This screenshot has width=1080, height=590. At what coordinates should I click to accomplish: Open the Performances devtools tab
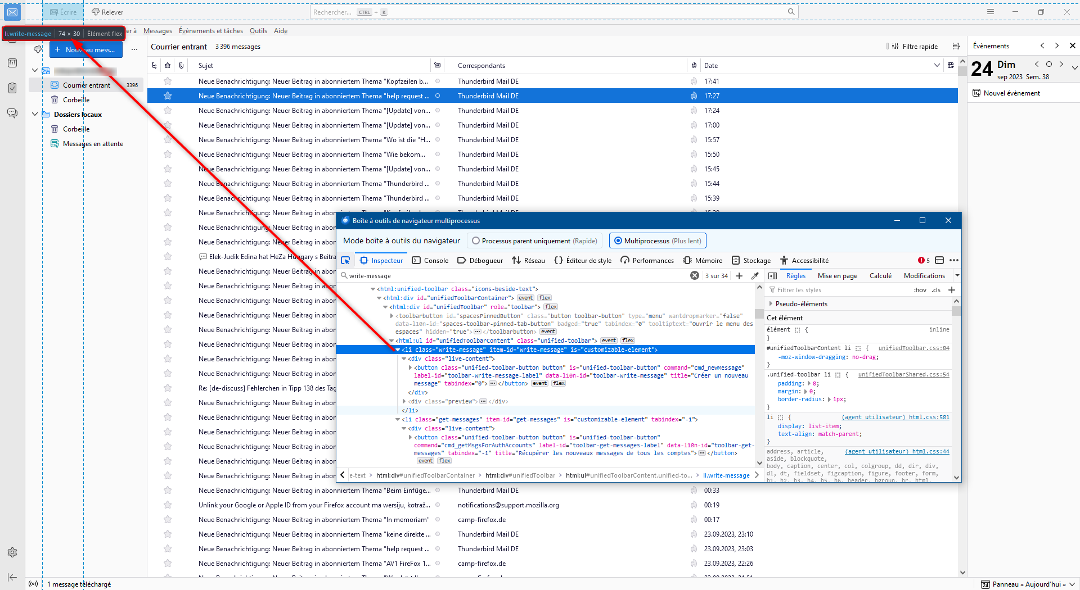point(647,260)
